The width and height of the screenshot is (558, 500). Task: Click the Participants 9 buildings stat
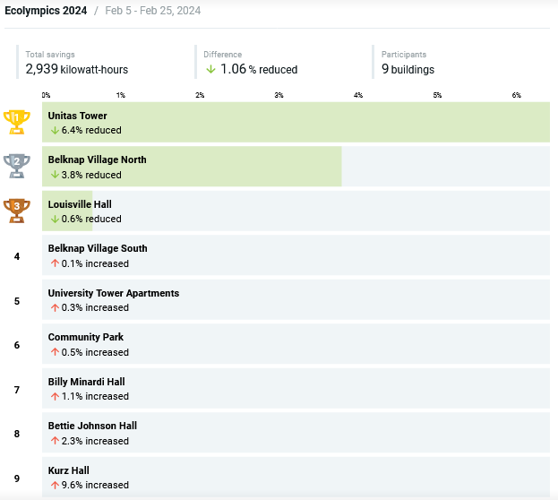click(408, 63)
